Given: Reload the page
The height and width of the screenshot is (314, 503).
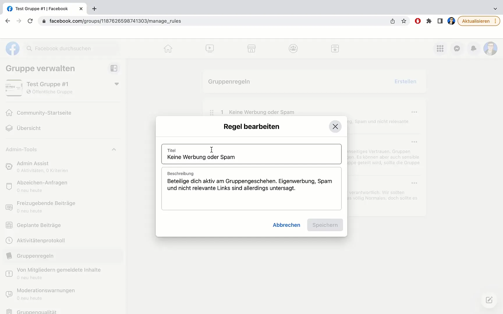Looking at the screenshot, I should tap(30, 21).
